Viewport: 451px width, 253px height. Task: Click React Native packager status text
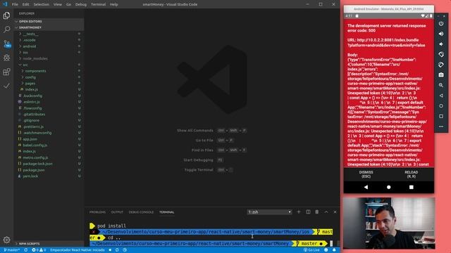point(77,250)
